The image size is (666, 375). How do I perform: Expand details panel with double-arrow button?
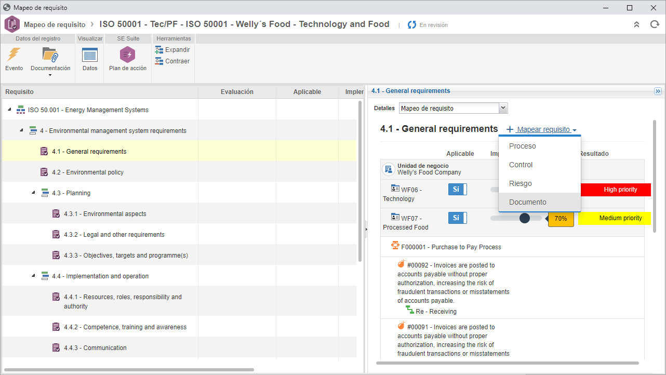[x=658, y=91]
